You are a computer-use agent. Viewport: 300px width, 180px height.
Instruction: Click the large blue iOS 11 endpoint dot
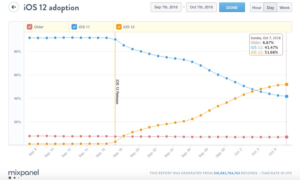click(286, 96)
